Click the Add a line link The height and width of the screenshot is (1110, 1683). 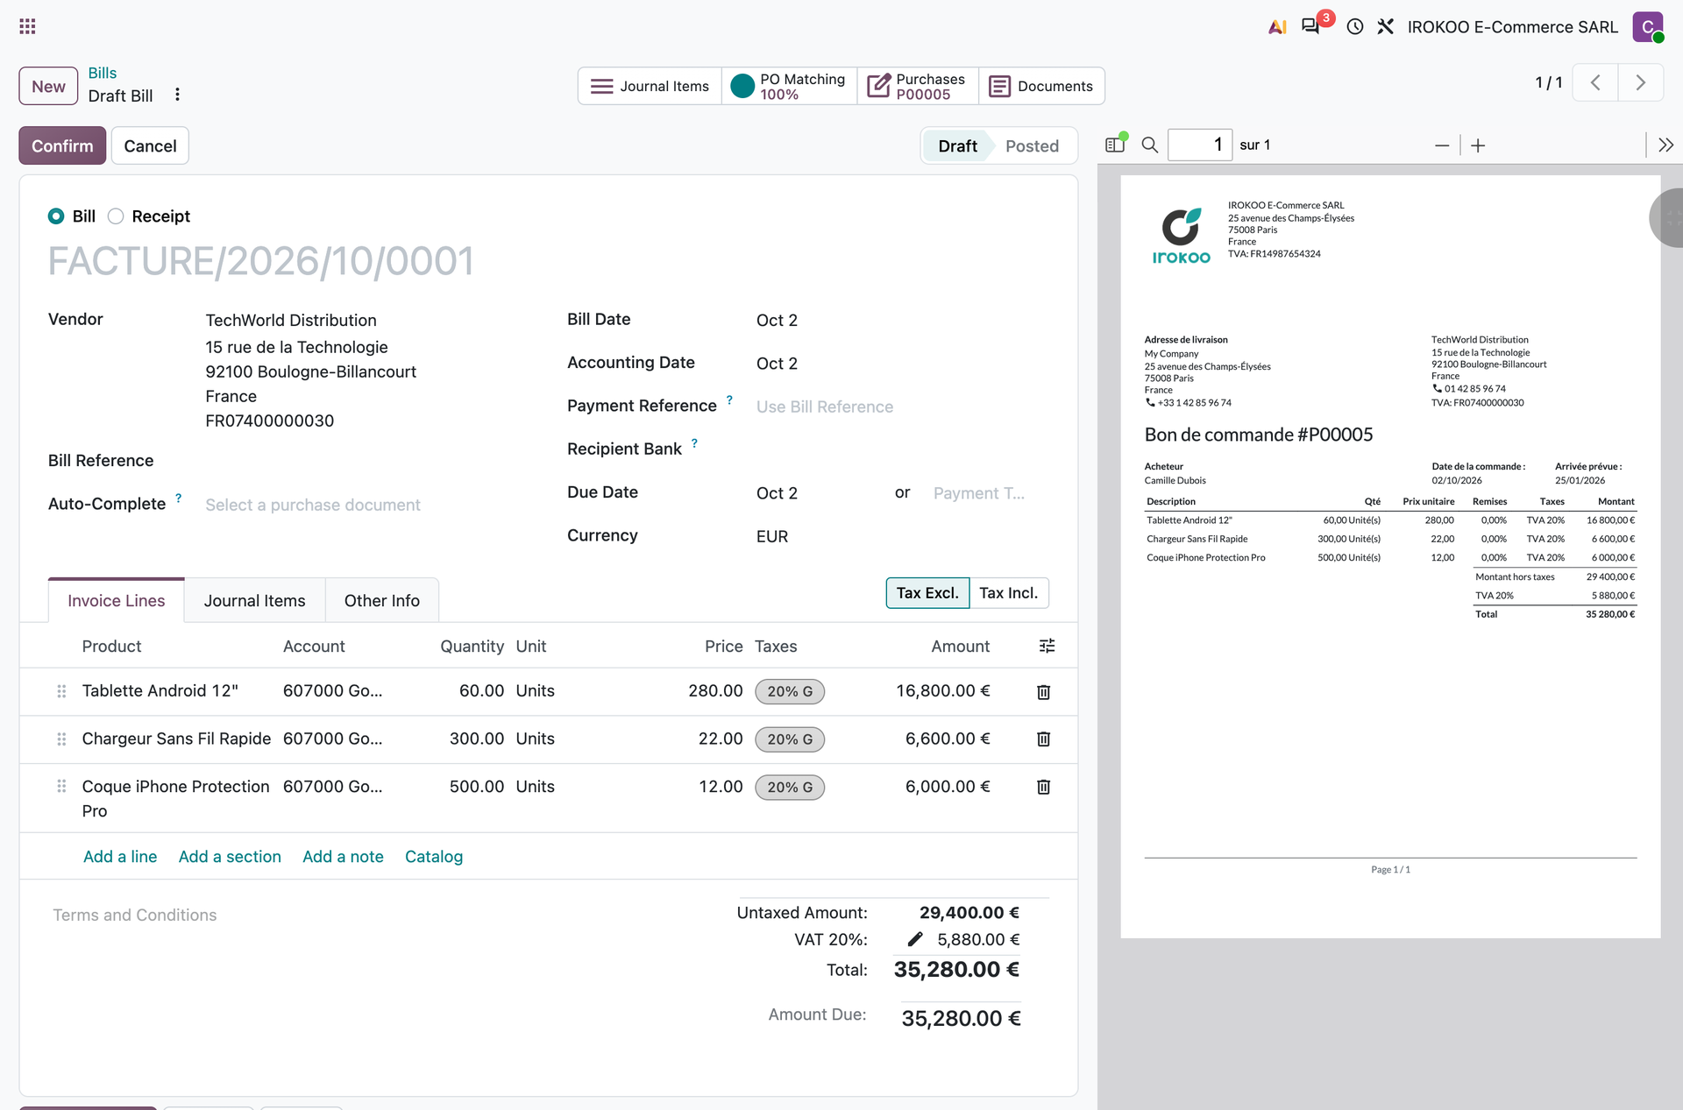coord(120,857)
